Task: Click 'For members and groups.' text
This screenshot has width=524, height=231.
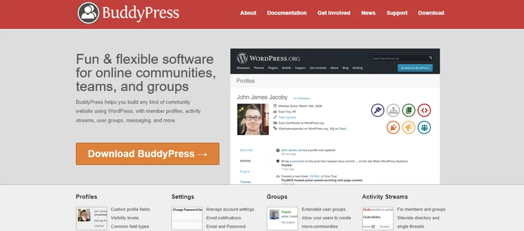Action: point(422,209)
